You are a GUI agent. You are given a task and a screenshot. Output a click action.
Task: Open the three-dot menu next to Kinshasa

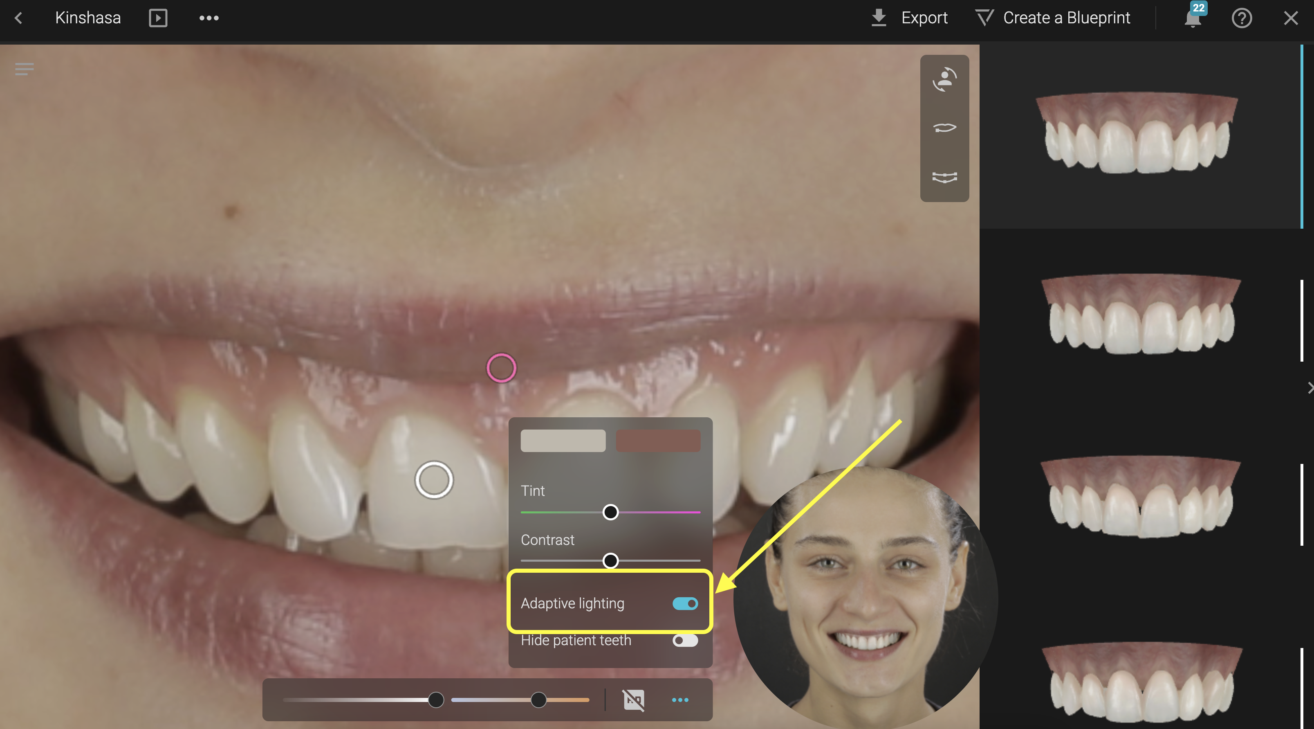pyautogui.click(x=209, y=18)
